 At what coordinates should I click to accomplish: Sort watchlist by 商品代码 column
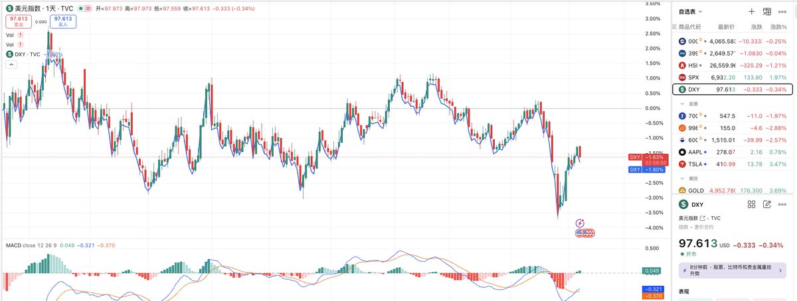689,27
